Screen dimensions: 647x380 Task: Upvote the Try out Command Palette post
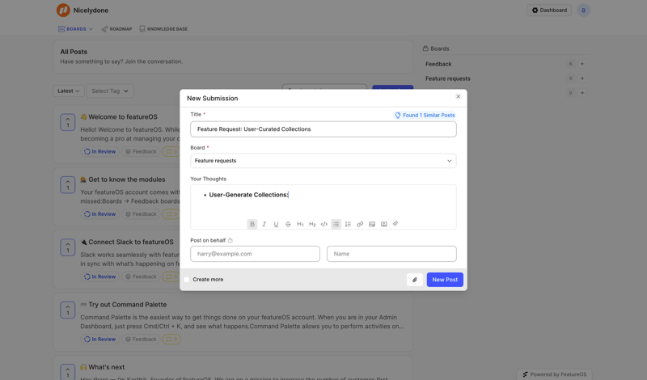(x=68, y=310)
